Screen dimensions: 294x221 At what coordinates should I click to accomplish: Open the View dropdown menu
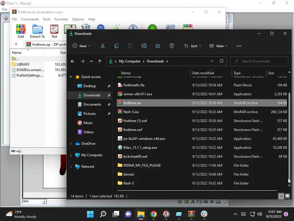218,46
